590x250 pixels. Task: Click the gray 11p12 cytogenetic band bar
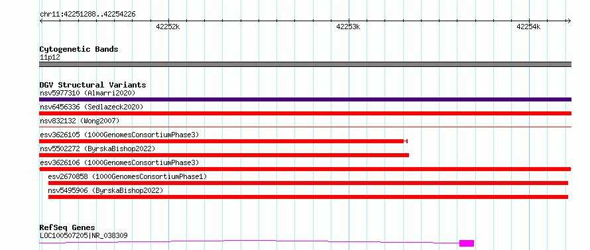(305, 64)
